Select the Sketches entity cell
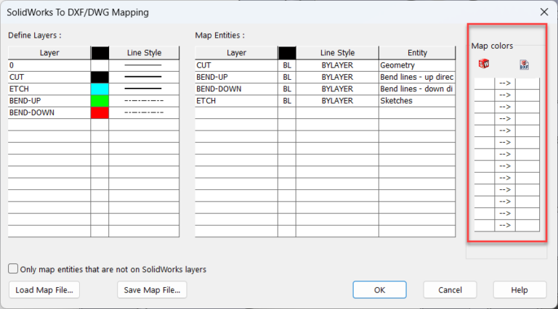The height and width of the screenshot is (309, 558). coord(417,101)
